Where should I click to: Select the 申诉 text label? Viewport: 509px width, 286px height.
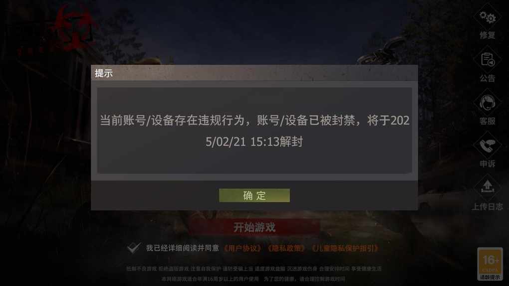point(487,164)
